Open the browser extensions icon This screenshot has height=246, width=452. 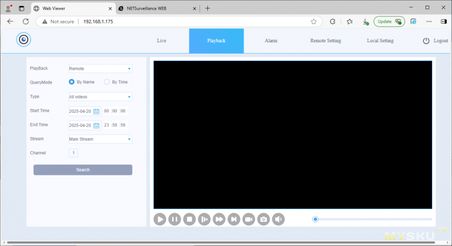pos(332,21)
